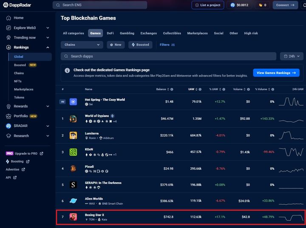Screen dimensions: 306x228
Task: Click the info icon beside Volume column
Action: 249,89
